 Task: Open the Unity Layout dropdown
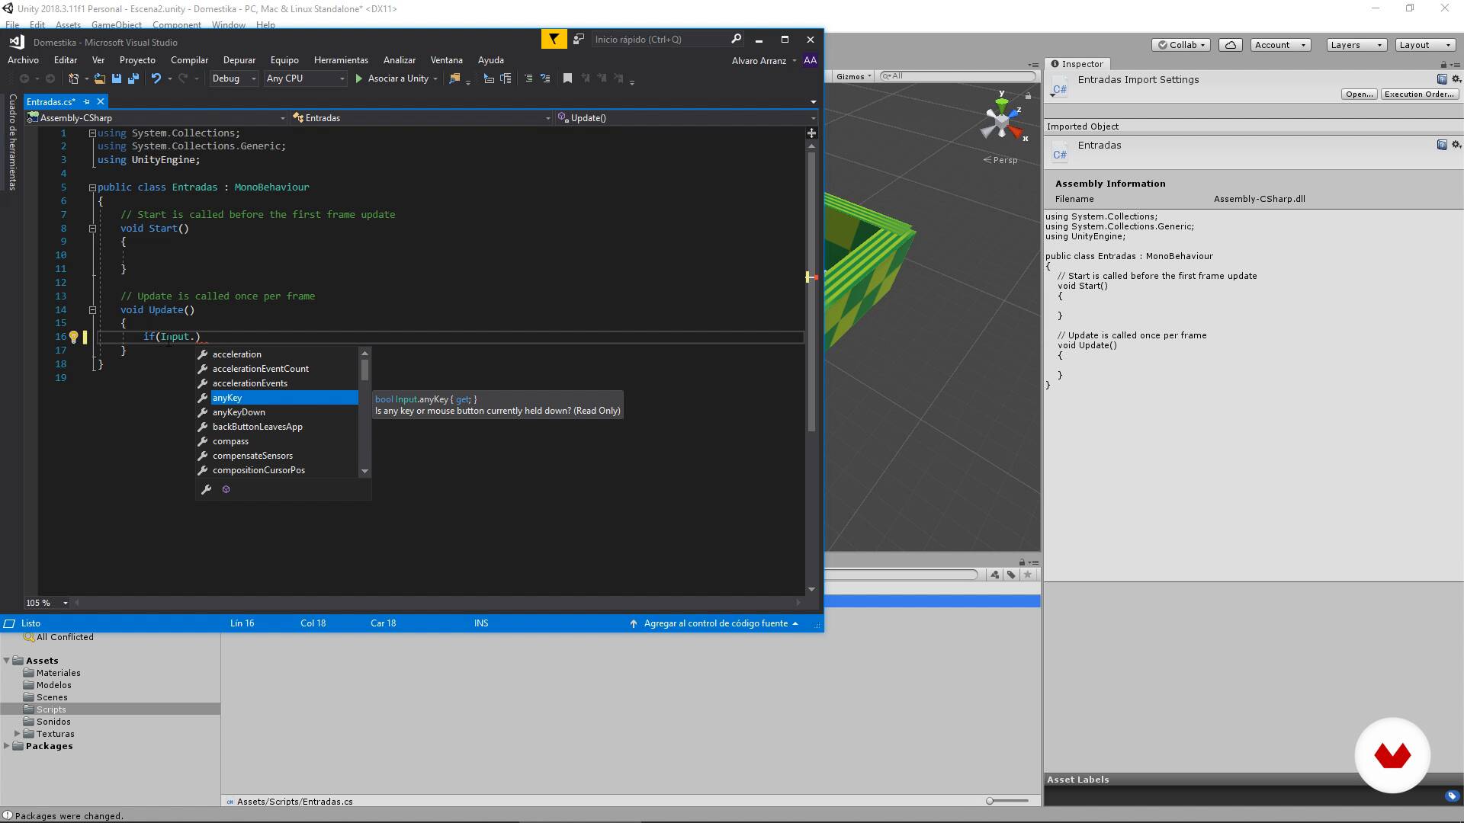point(1424,45)
